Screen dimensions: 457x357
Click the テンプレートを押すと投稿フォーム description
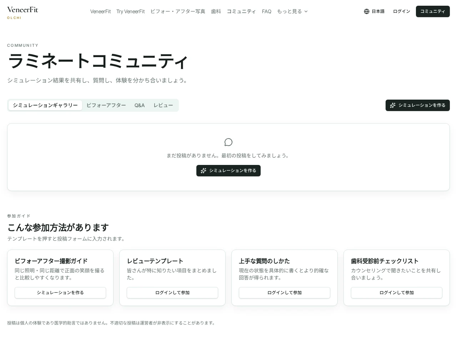tap(67, 239)
